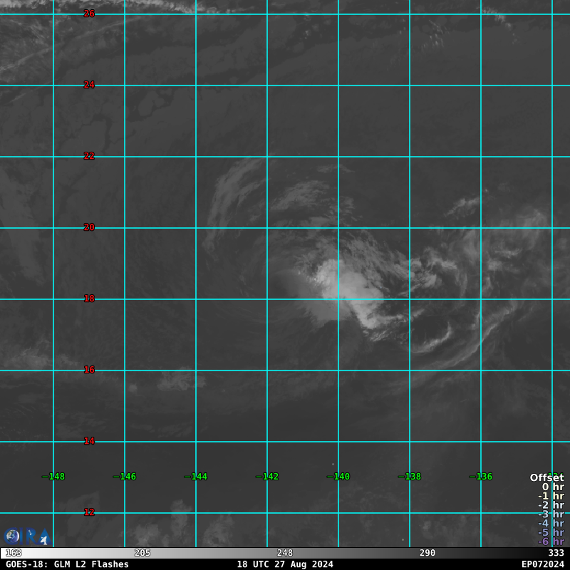Viewport: 570px width, 570px height.
Task: Click the latitude label 14
Action: pyautogui.click(x=89, y=441)
